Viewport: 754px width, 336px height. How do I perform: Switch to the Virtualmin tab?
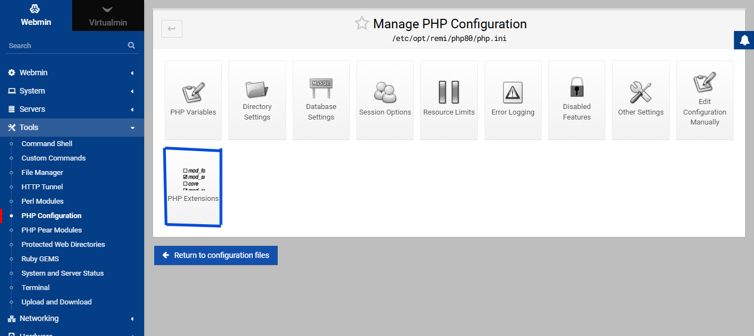pos(108,15)
